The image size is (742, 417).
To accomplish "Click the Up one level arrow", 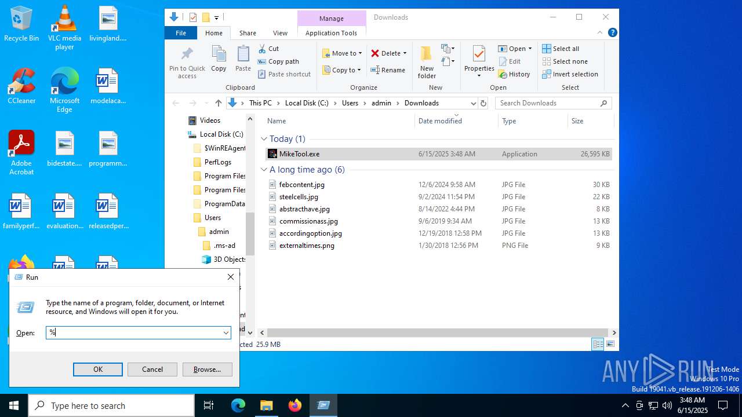I will click(218, 103).
